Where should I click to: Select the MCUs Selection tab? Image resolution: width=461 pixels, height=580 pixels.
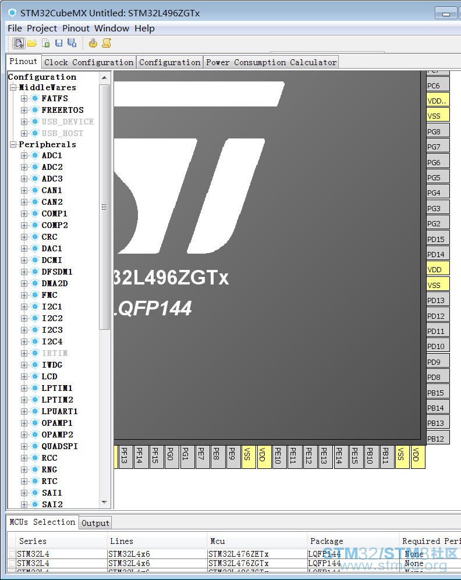tap(42, 522)
